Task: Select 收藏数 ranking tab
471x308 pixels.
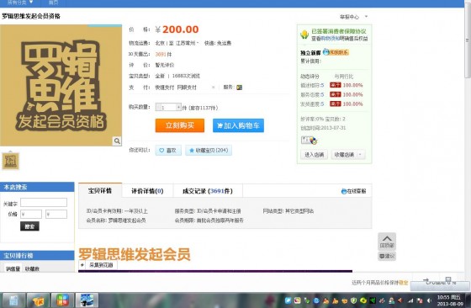Action: pos(32,268)
